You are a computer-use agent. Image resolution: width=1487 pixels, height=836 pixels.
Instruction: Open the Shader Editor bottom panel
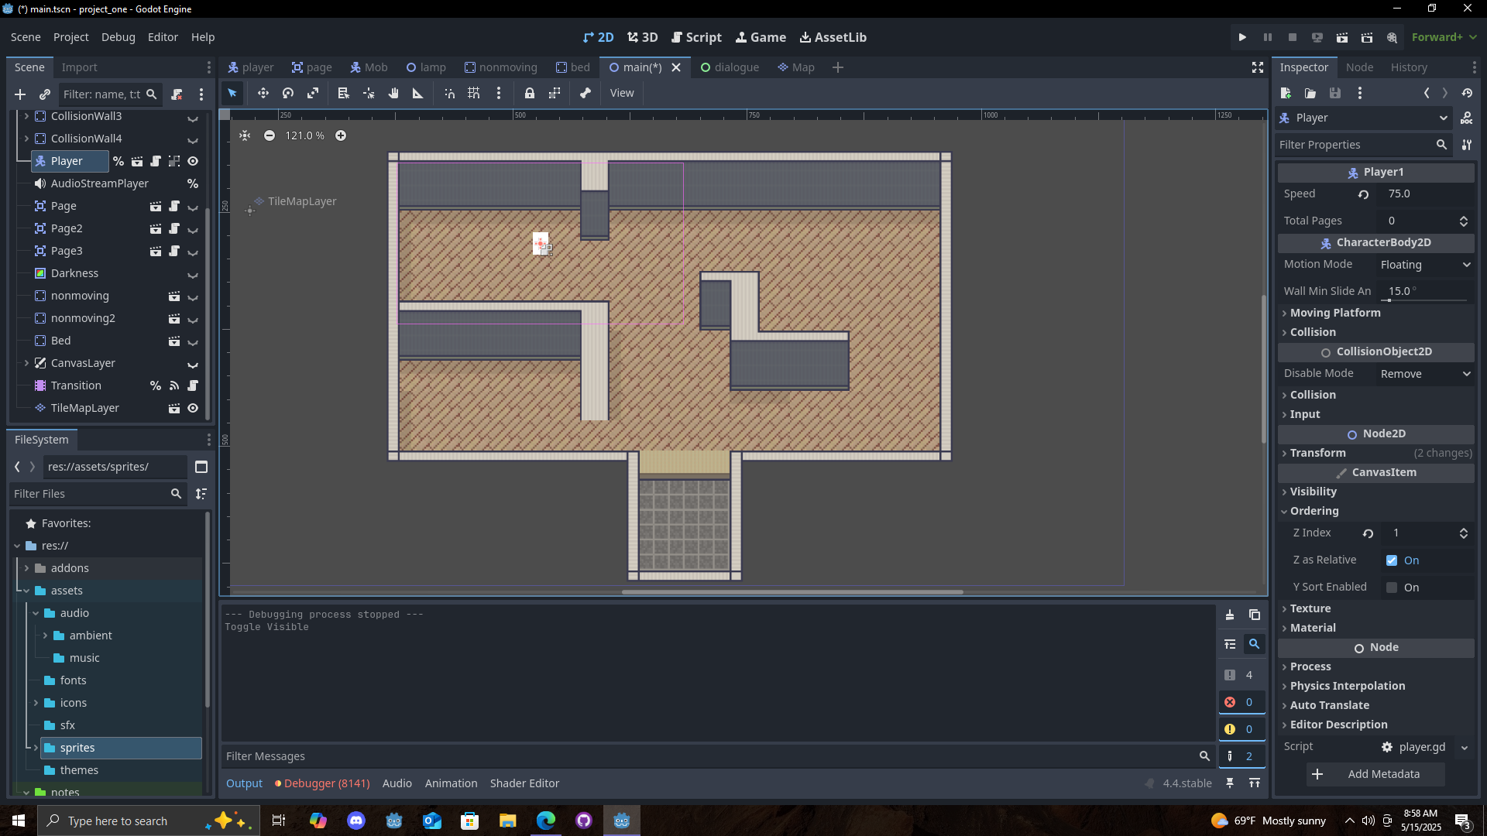click(524, 783)
